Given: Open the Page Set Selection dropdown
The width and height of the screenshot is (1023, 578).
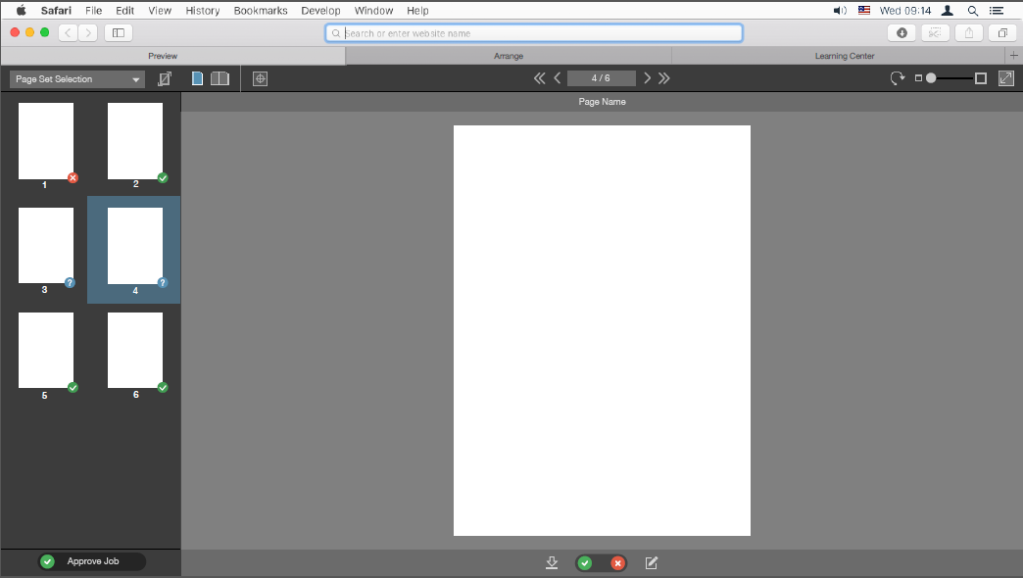Looking at the screenshot, I should point(77,79).
